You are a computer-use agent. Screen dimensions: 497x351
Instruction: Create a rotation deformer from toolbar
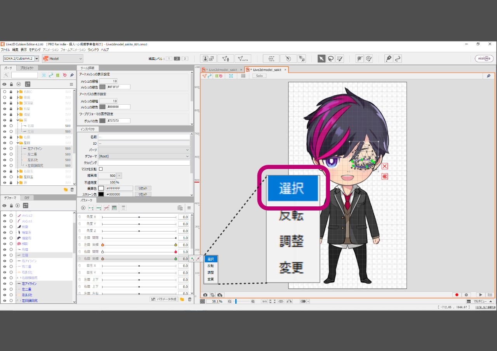pyautogui.click(x=288, y=59)
